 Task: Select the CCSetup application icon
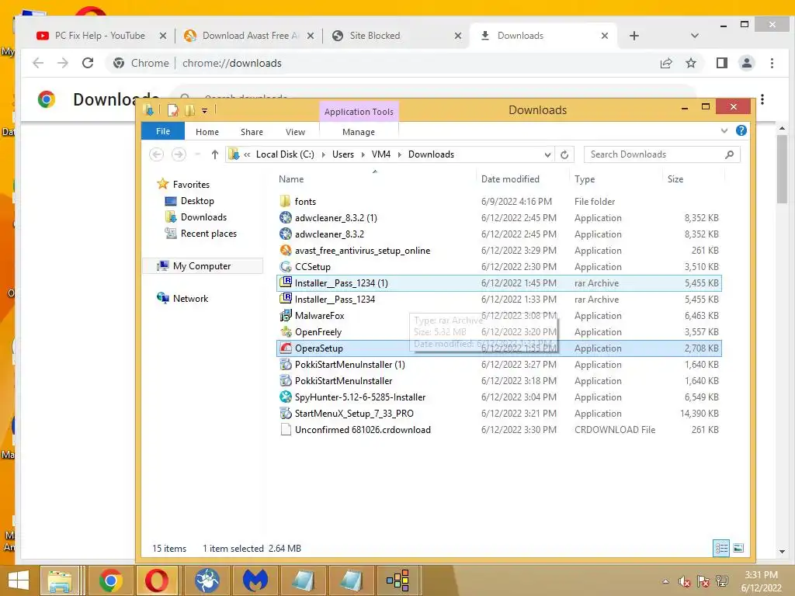tap(286, 267)
